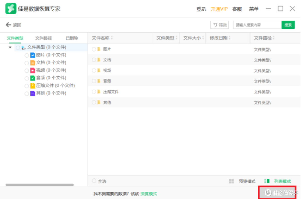
Task: Click the green app logo icon
Action: point(11,9)
